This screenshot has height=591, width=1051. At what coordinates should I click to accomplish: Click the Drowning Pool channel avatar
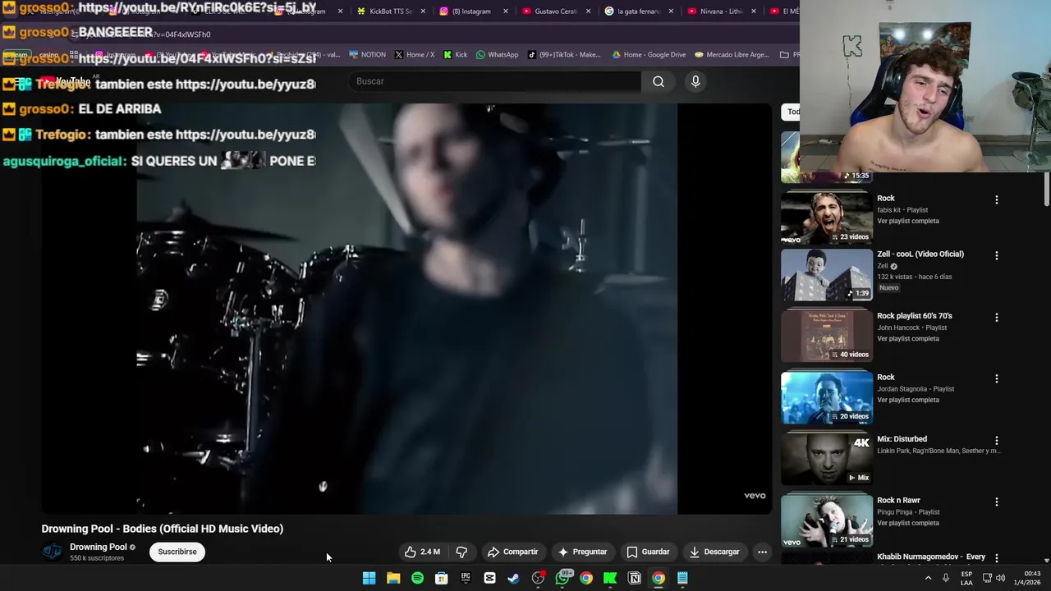pos(53,552)
